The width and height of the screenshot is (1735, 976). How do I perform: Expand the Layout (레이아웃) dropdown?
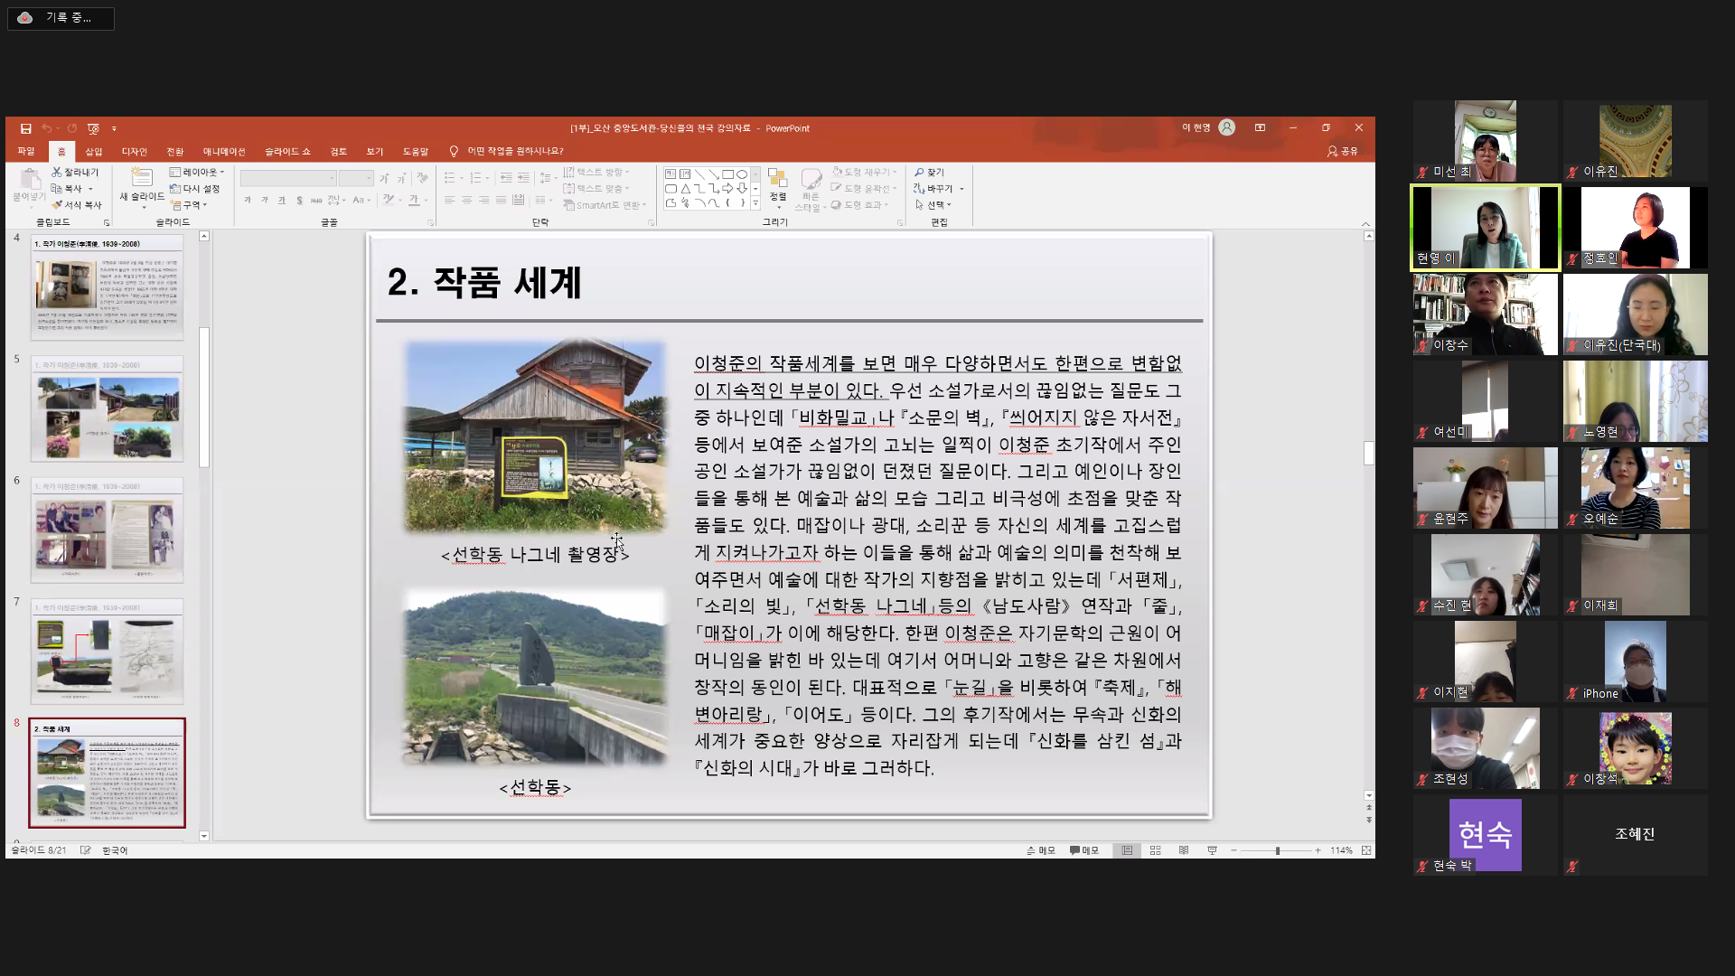(x=197, y=172)
